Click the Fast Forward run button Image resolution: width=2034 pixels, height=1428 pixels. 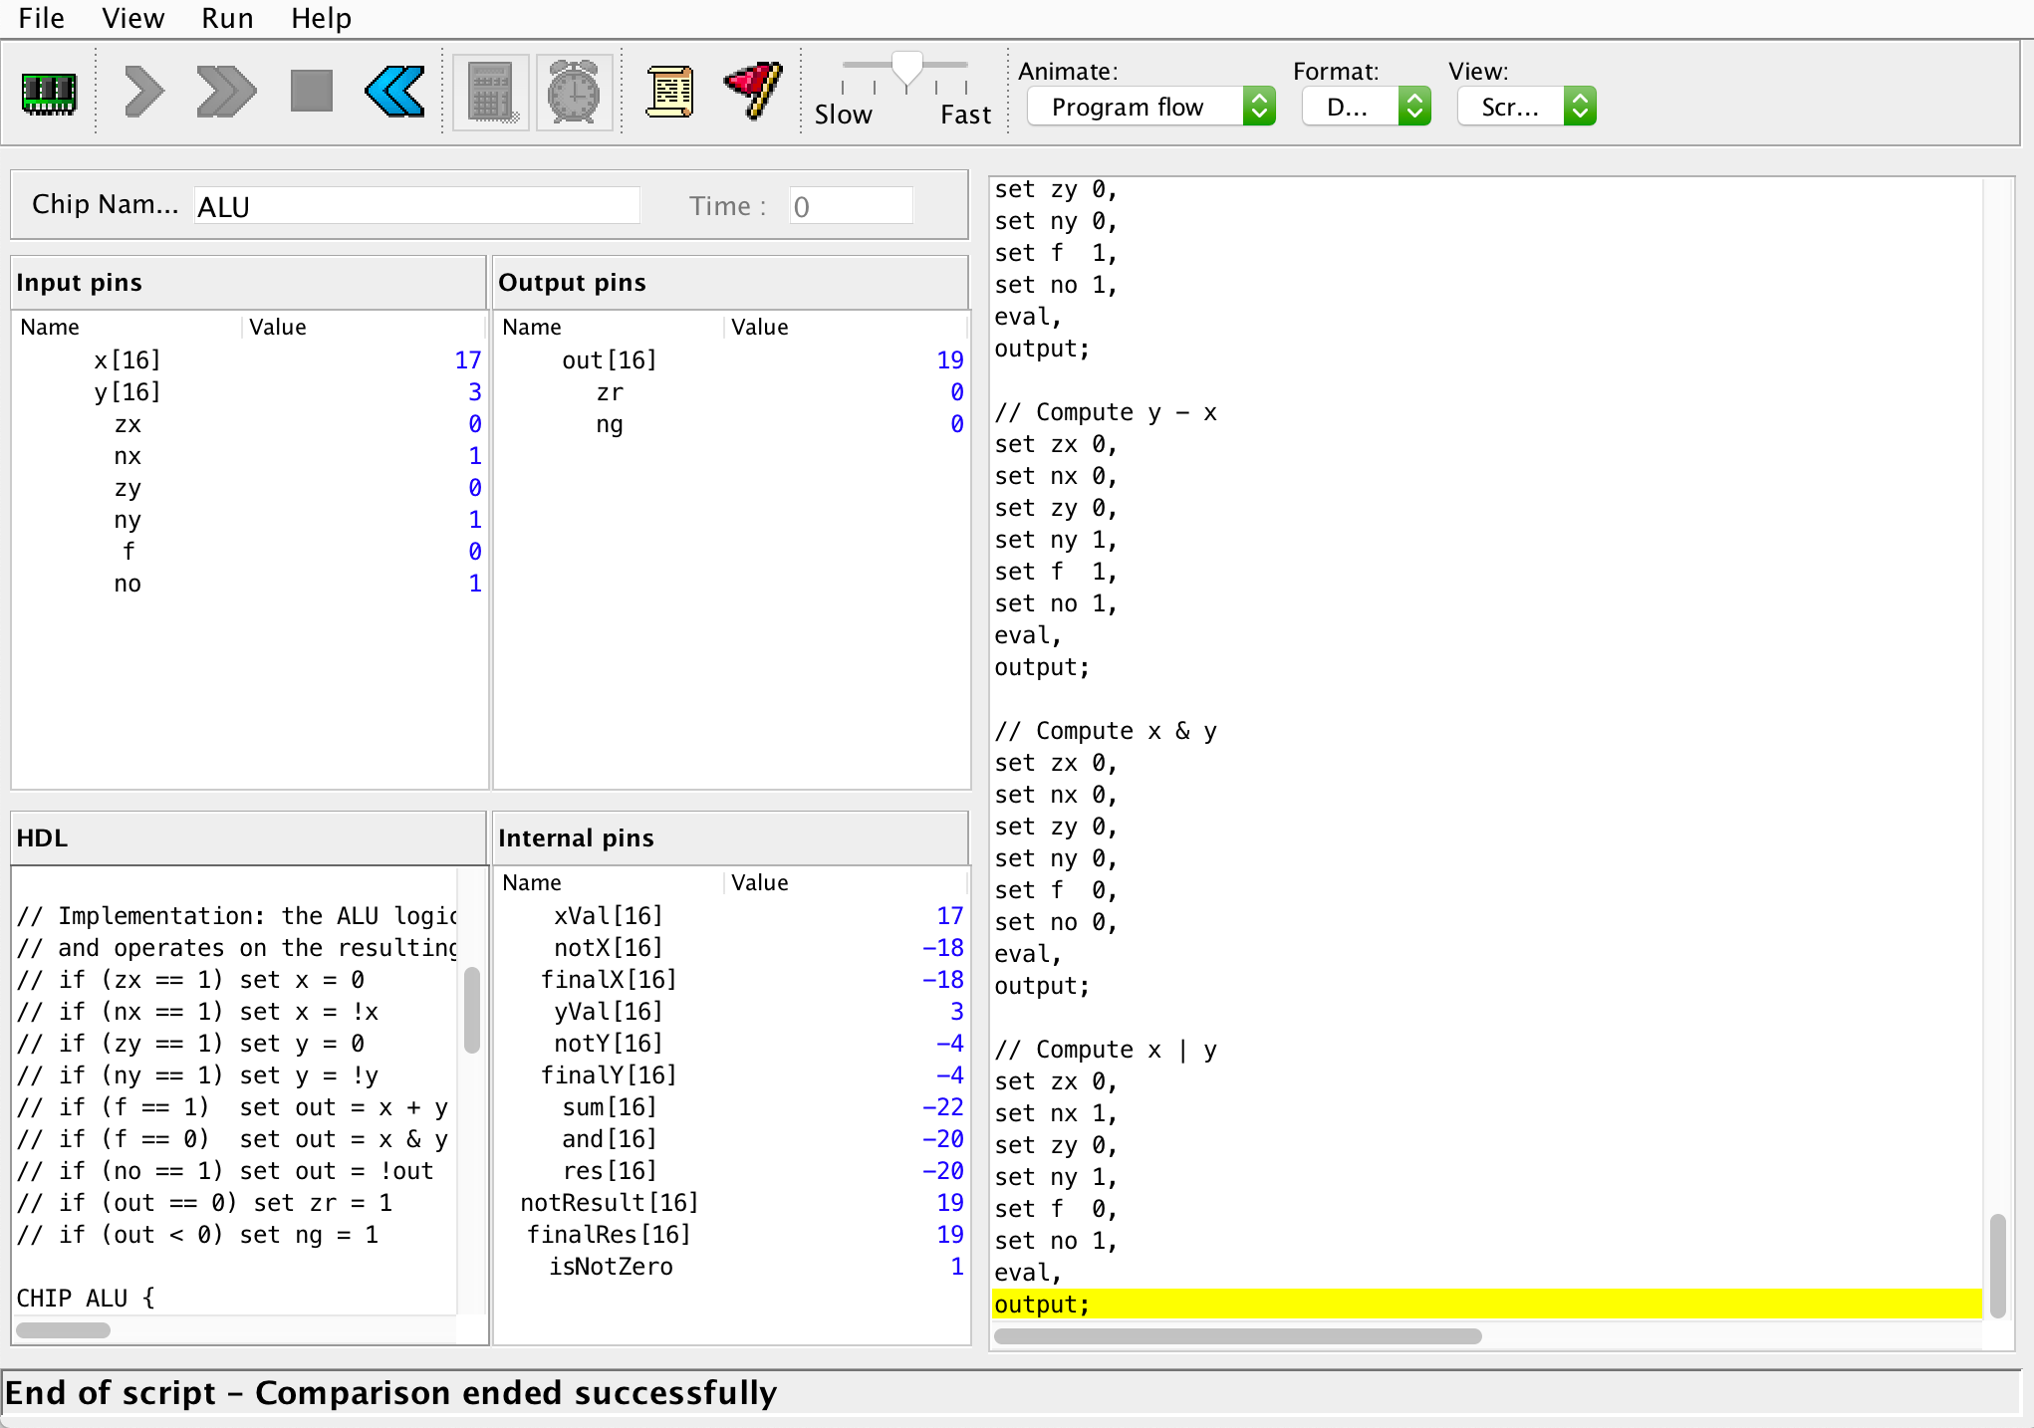[x=226, y=93]
